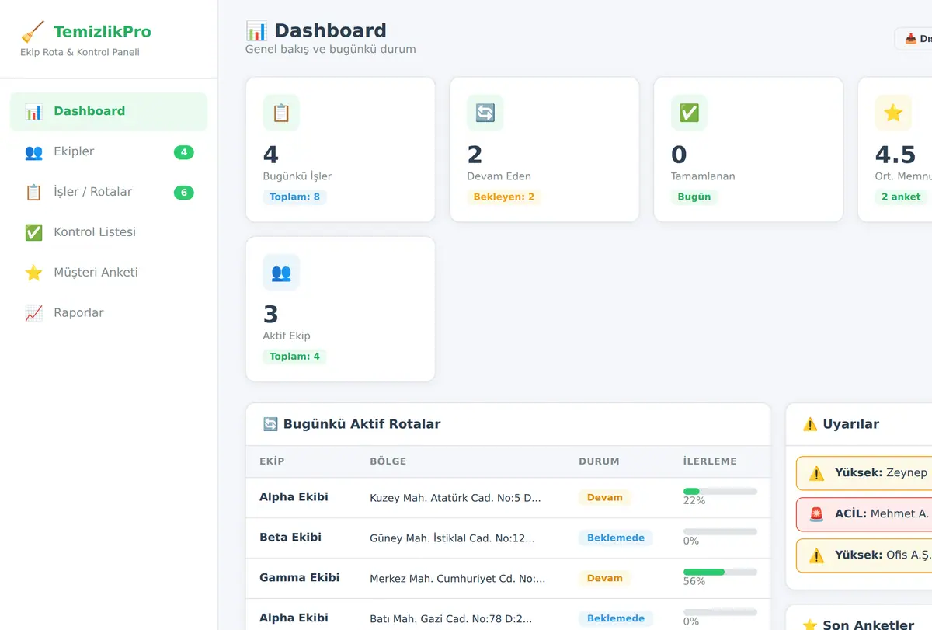932x630 pixels.
Task: Click the 2 anket tag
Action: (901, 197)
